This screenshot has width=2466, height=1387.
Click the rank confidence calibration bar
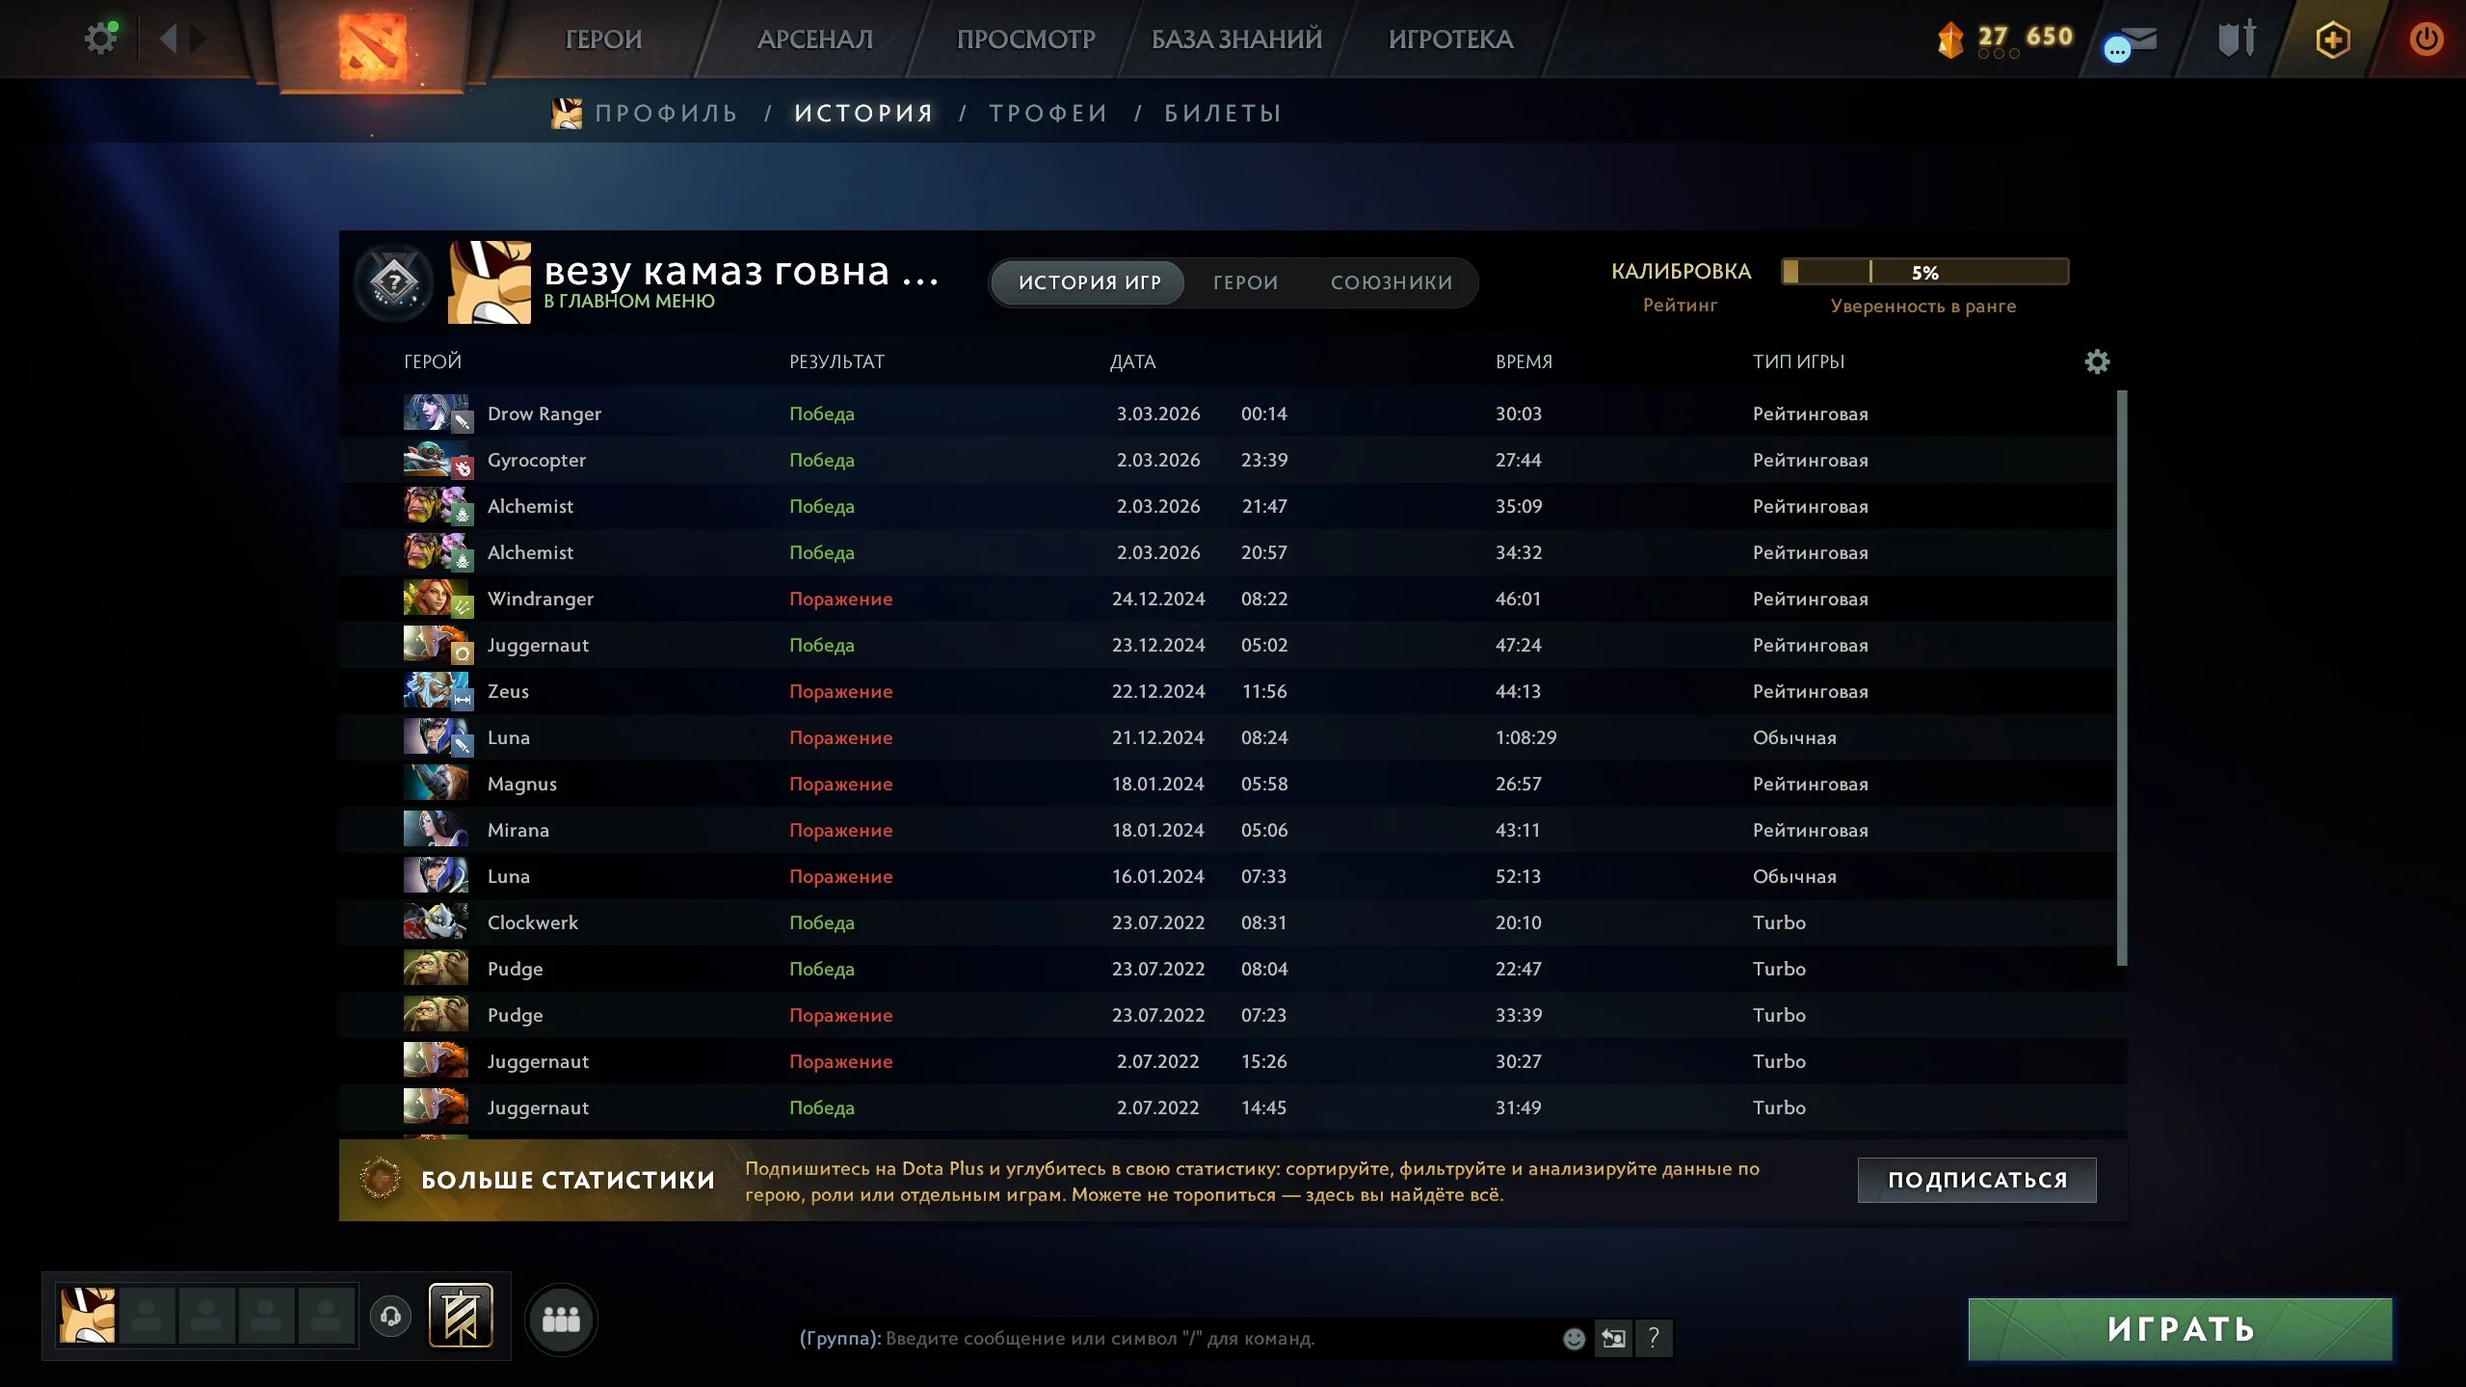click(x=1924, y=272)
